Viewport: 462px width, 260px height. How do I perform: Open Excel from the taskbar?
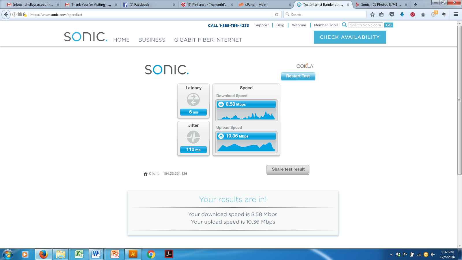pyautogui.click(x=79, y=254)
